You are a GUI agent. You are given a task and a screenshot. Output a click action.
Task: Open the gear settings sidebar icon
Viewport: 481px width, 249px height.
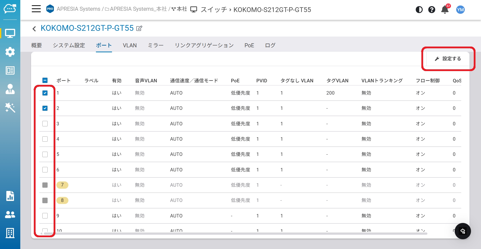[x=10, y=52]
